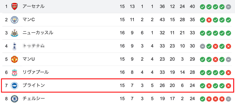Click the Brighton club crest

[14, 85]
